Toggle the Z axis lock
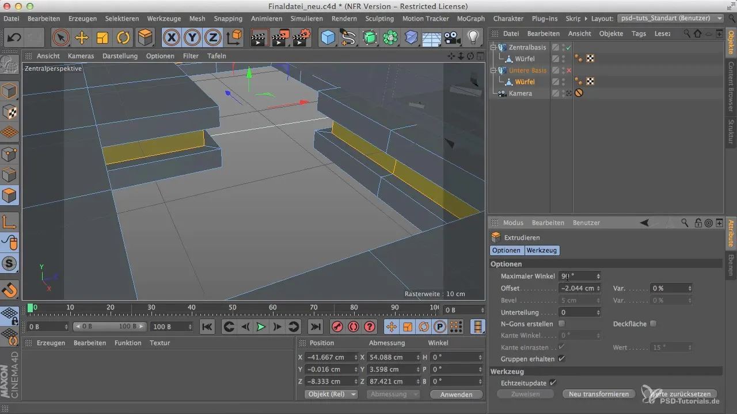Viewport: 737px width, 414px height. (213, 38)
